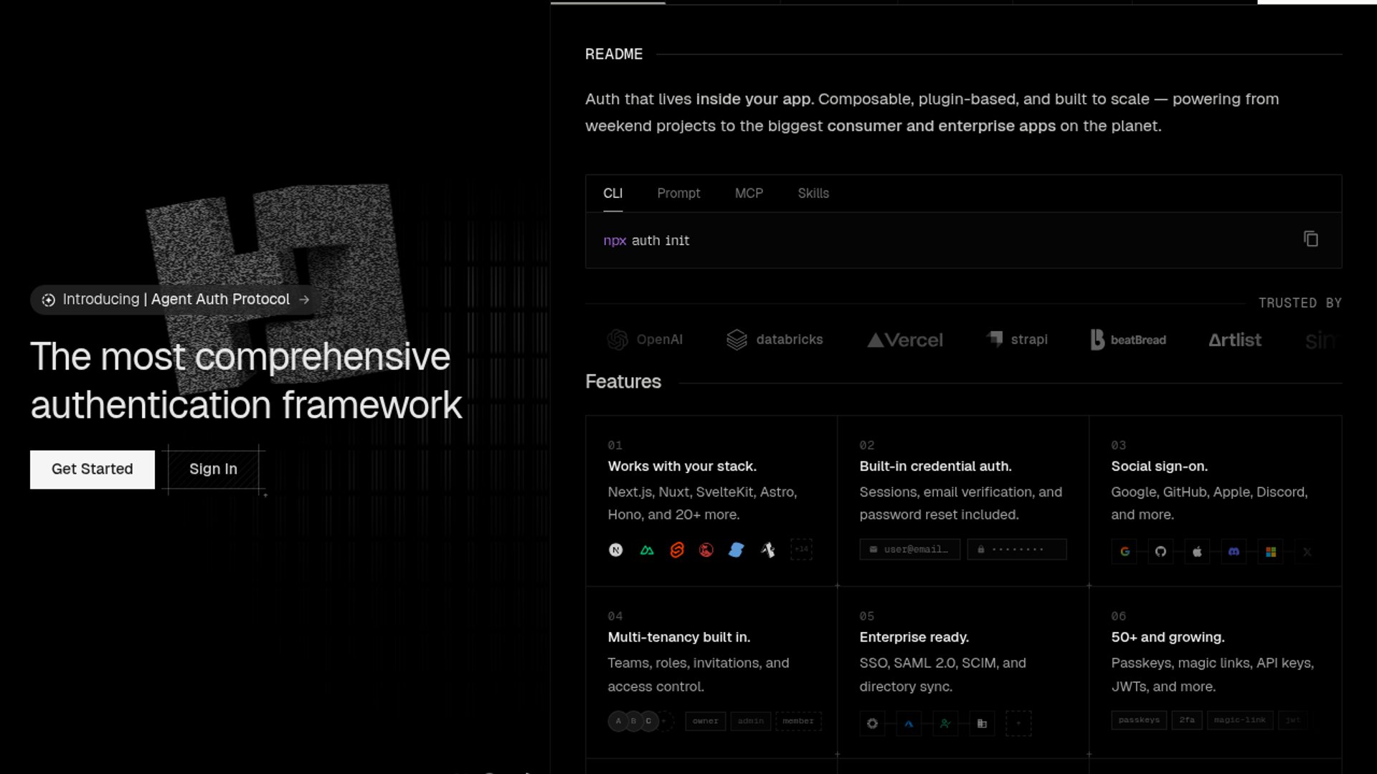Click the passkeys plugin tag

click(1139, 720)
